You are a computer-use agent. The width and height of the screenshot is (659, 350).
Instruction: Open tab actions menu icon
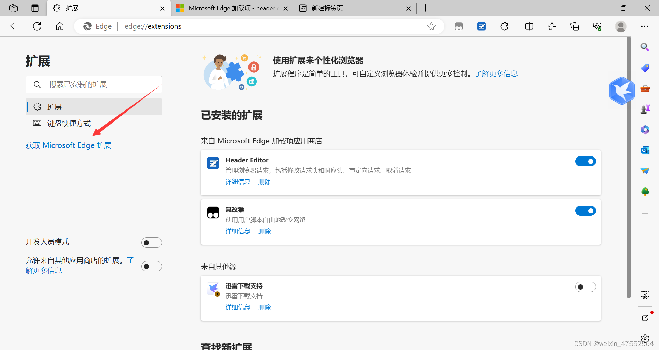tap(35, 8)
